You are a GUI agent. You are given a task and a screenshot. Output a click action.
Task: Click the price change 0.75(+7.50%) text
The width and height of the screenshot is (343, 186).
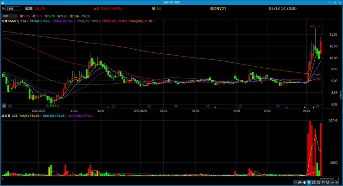pyautogui.click(x=108, y=9)
